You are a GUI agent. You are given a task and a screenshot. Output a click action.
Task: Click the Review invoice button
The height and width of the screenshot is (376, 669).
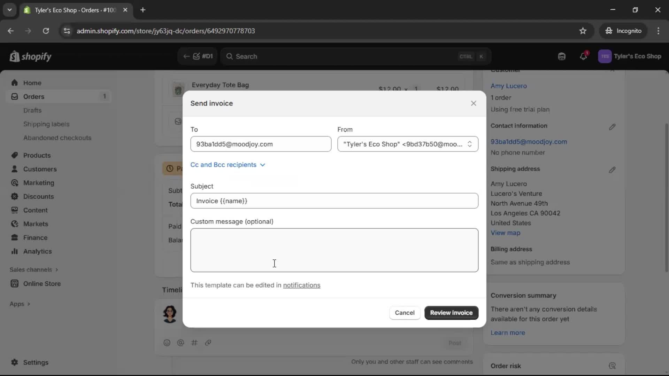coord(451,313)
